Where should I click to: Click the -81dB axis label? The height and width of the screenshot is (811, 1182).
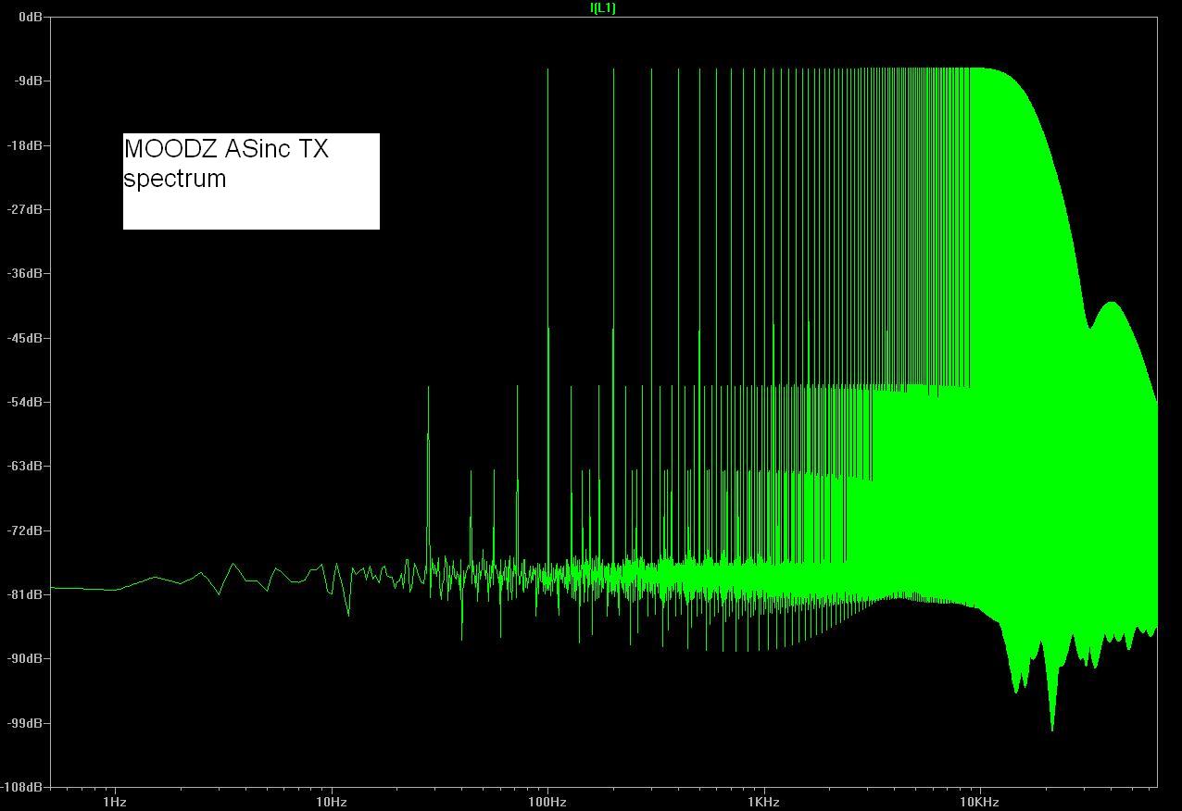click(x=25, y=594)
